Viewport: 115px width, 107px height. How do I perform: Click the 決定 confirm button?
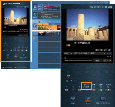tap(80, 90)
